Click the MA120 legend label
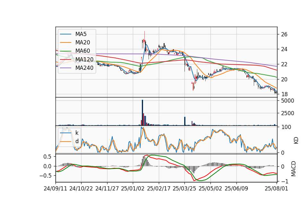The width and height of the screenshot is (308, 222). click(x=84, y=59)
